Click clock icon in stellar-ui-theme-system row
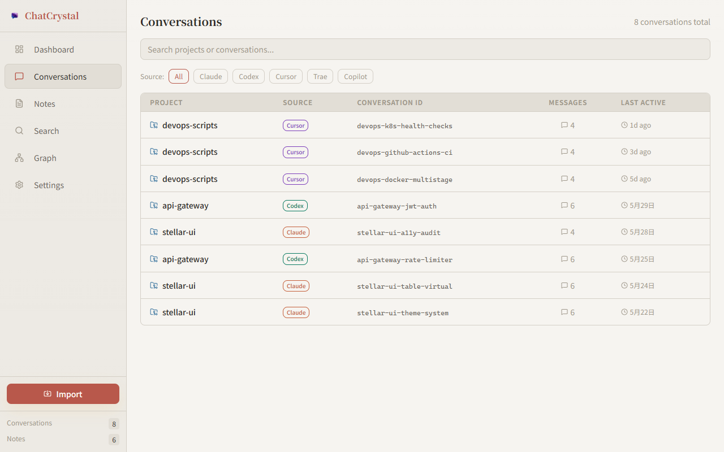The height and width of the screenshot is (452, 724). pyautogui.click(x=624, y=312)
